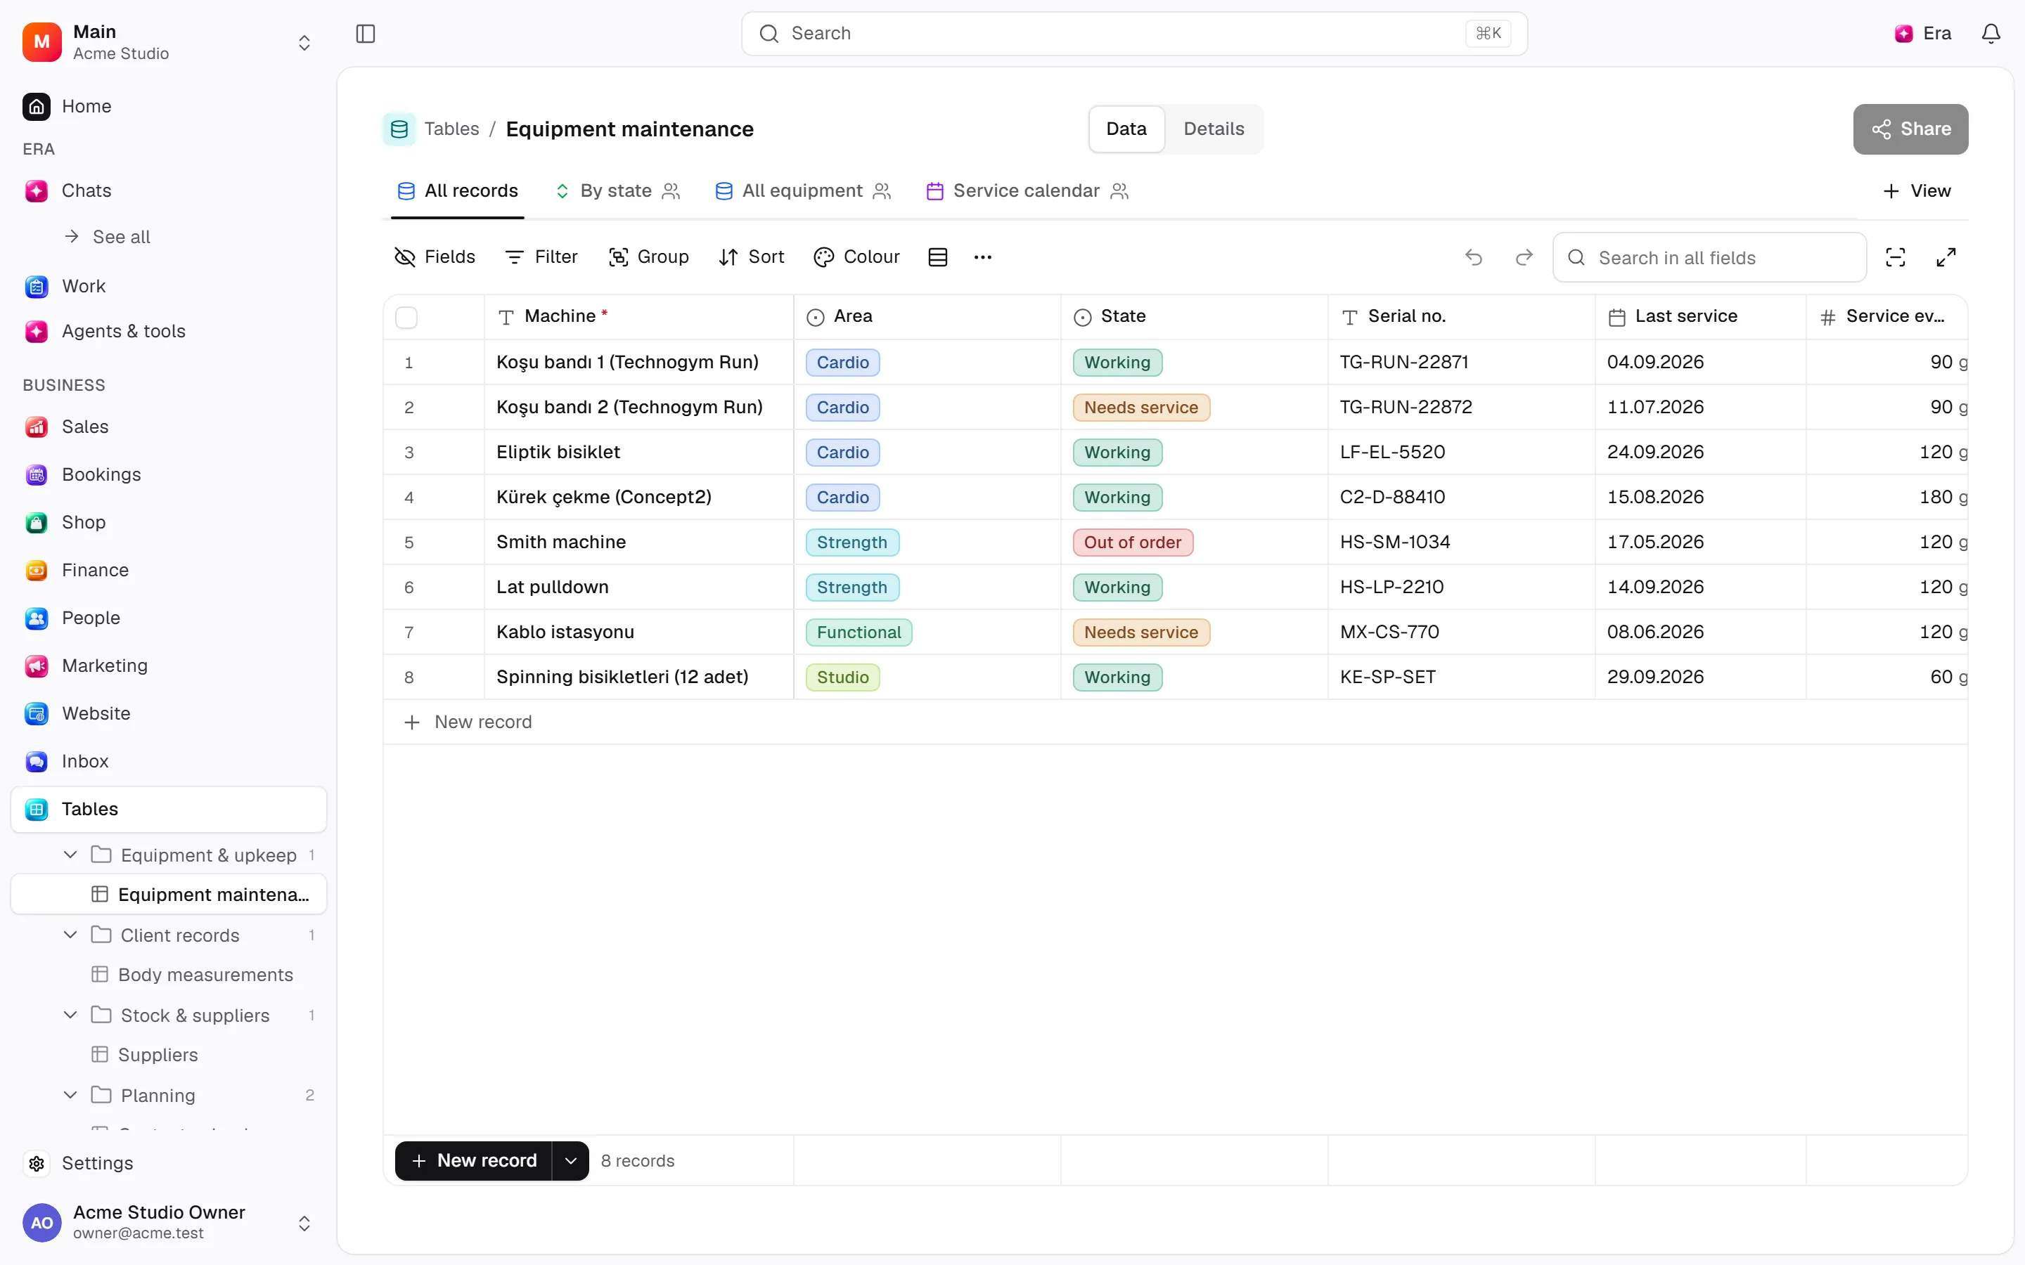Collapse the Stock & suppliers folder

pyautogui.click(x=70, y=1015)
